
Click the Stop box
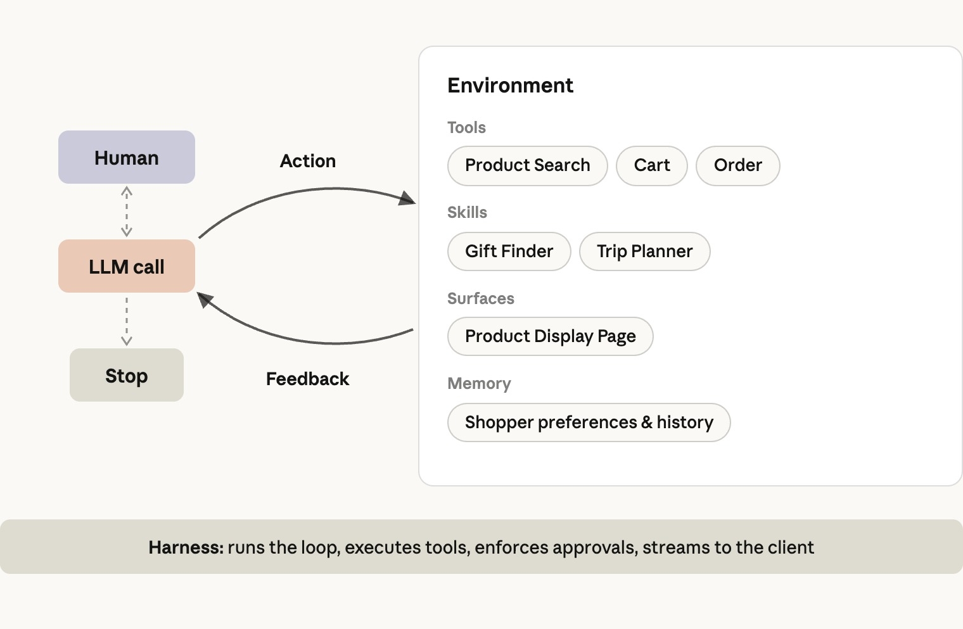click(x=127, y=375)
